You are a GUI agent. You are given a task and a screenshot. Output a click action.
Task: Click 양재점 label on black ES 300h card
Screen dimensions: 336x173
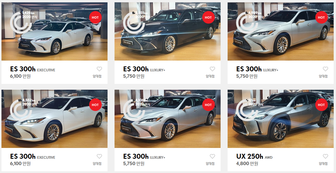pyautogui.click(x=210, y=76)
